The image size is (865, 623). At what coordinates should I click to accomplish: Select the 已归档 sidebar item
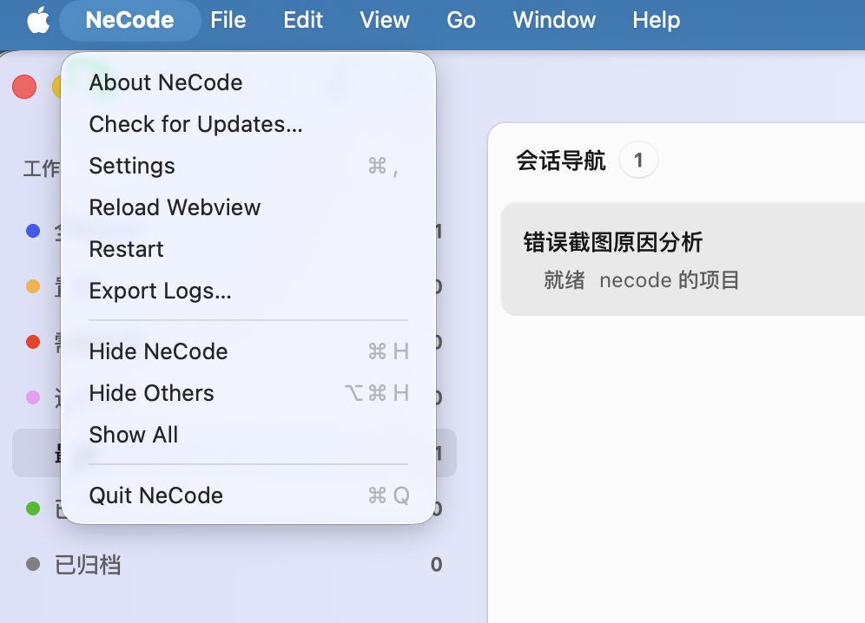pyautogui.click(x=234, y=565)
